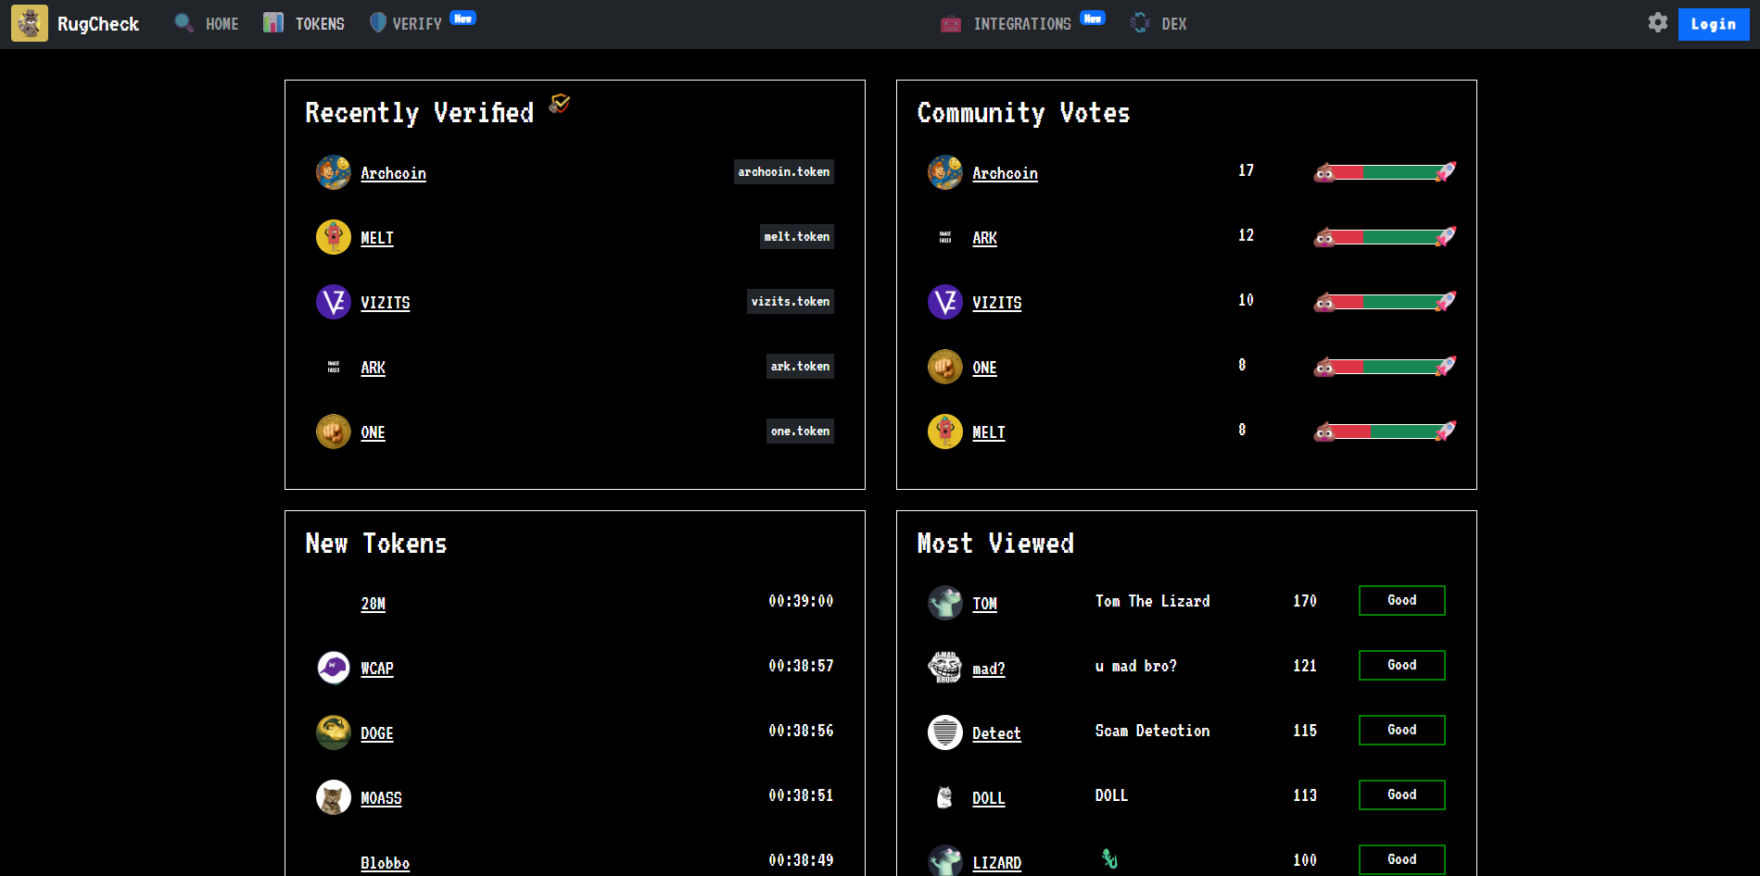The image size is (1760, 876).
Task: Click the ONE coin icon in Community Votes
Action: (x=944, y=368)
